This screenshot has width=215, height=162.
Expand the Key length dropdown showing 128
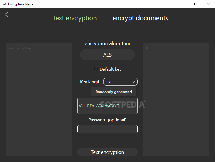[120, 82]
